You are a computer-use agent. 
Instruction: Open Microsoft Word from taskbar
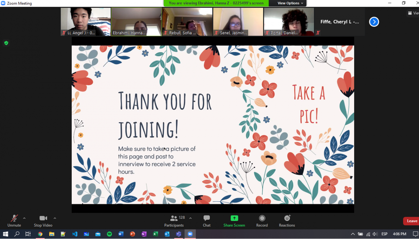(x=121, y=234)
